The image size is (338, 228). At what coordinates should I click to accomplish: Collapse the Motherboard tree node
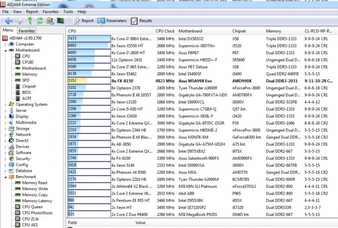tap(6, 50)
